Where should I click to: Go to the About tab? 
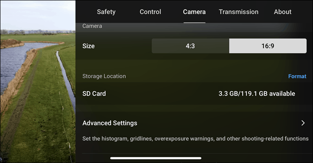(x=283, y=12)
